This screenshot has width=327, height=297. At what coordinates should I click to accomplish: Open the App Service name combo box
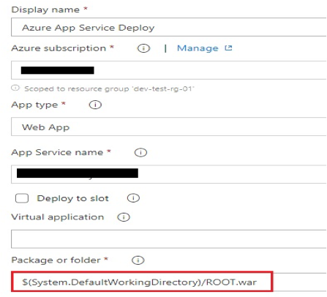click(169, 174)
